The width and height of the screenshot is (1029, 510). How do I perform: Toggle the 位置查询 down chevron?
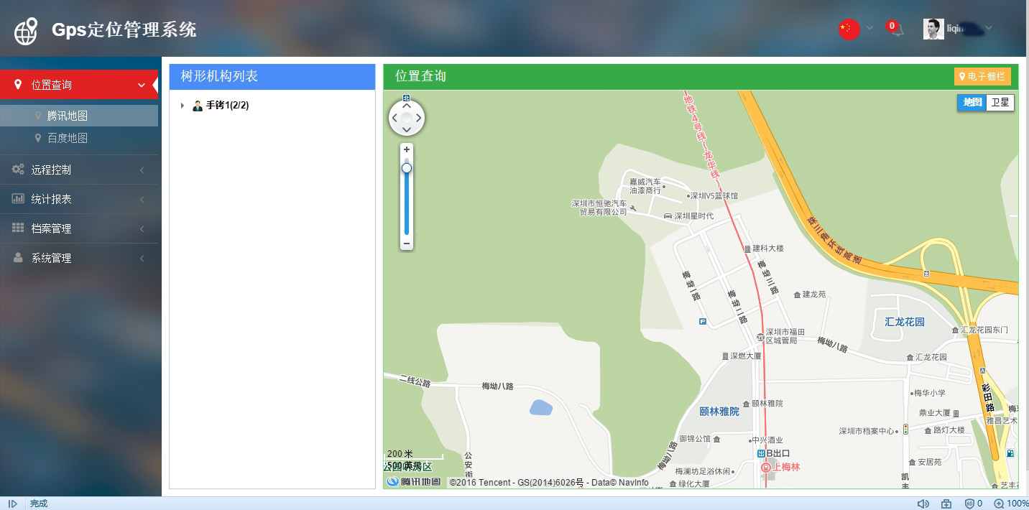click(x=141, y=85)
